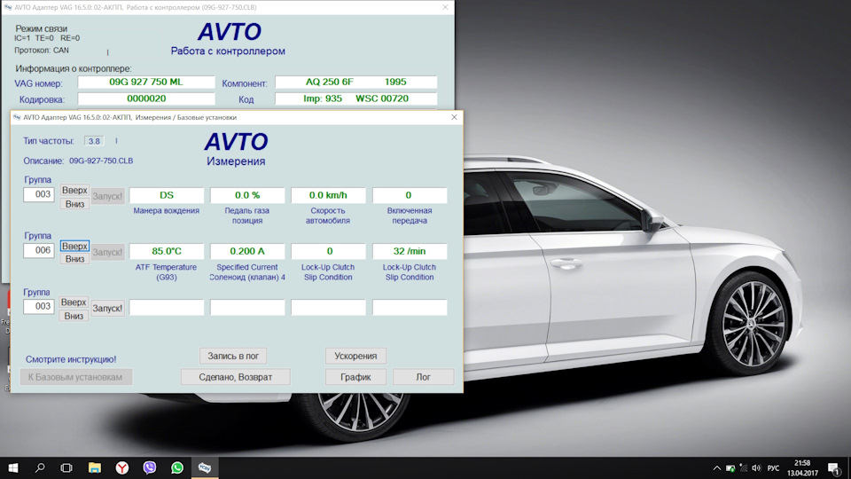
Task: Select 0.200 A specified current value
Action: click(247, 251)
